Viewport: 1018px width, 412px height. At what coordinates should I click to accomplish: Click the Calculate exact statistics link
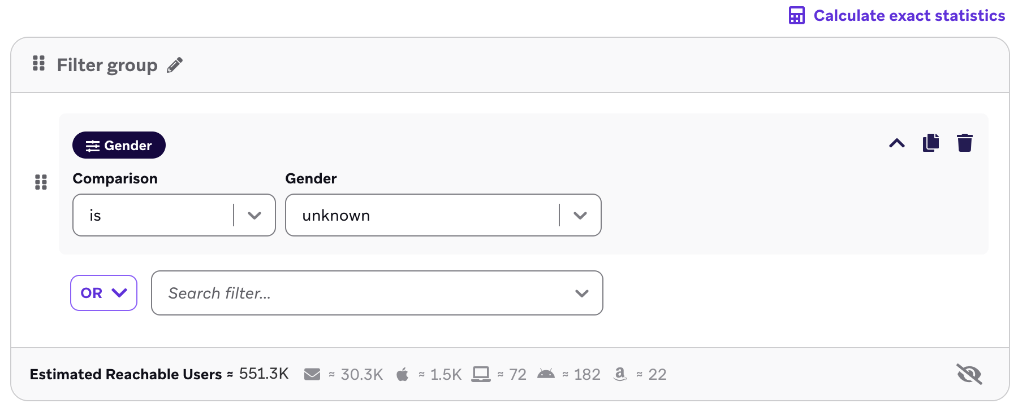pos(897,15)
